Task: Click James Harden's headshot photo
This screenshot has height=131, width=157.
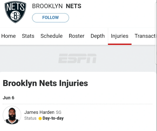Action: coord(12,115)
